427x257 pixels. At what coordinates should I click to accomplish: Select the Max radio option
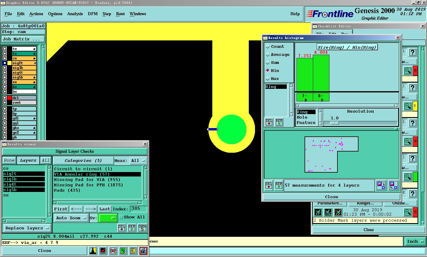268,79
